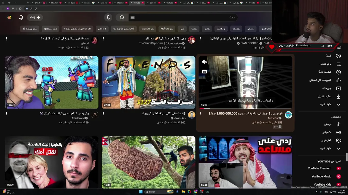Screen dimensions: 348x195
Task: Open the notifications bell
Action: (21, 17)
